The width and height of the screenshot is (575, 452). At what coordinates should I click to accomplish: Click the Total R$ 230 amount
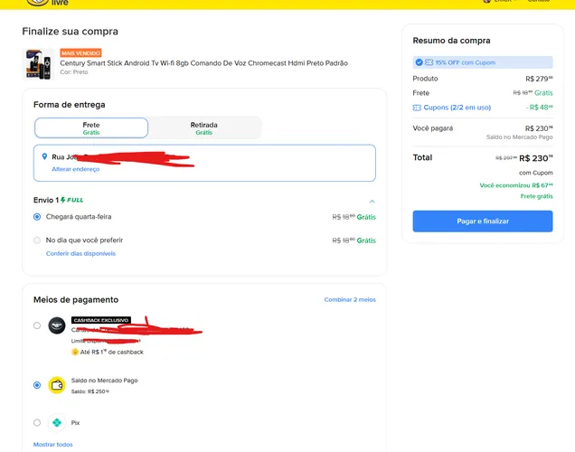pyautogui.click(x=536, y=158)
